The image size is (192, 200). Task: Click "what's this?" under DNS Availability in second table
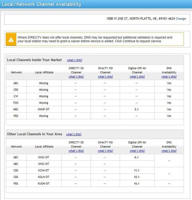169,151
